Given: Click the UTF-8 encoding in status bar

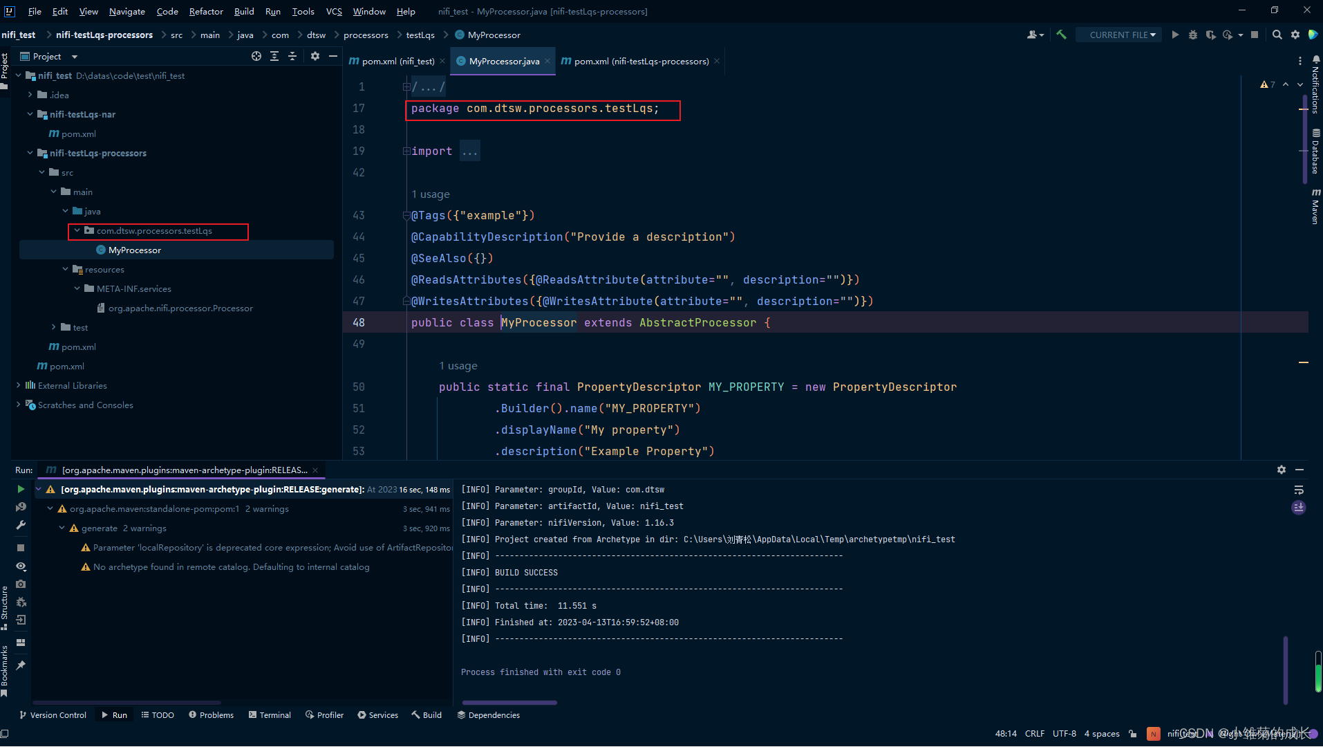Looking at the screenshot, I should (x=1064, y=733).
